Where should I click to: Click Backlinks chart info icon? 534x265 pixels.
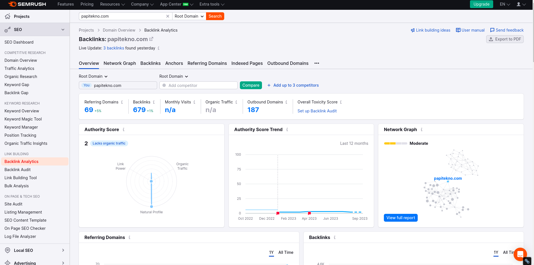(x=335, y=237)
